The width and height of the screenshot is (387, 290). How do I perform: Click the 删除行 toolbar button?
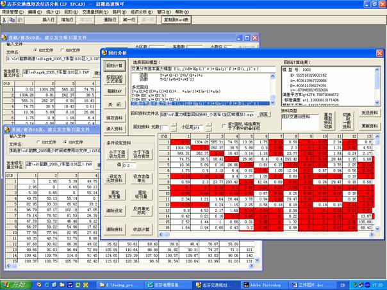pos(110,20)
